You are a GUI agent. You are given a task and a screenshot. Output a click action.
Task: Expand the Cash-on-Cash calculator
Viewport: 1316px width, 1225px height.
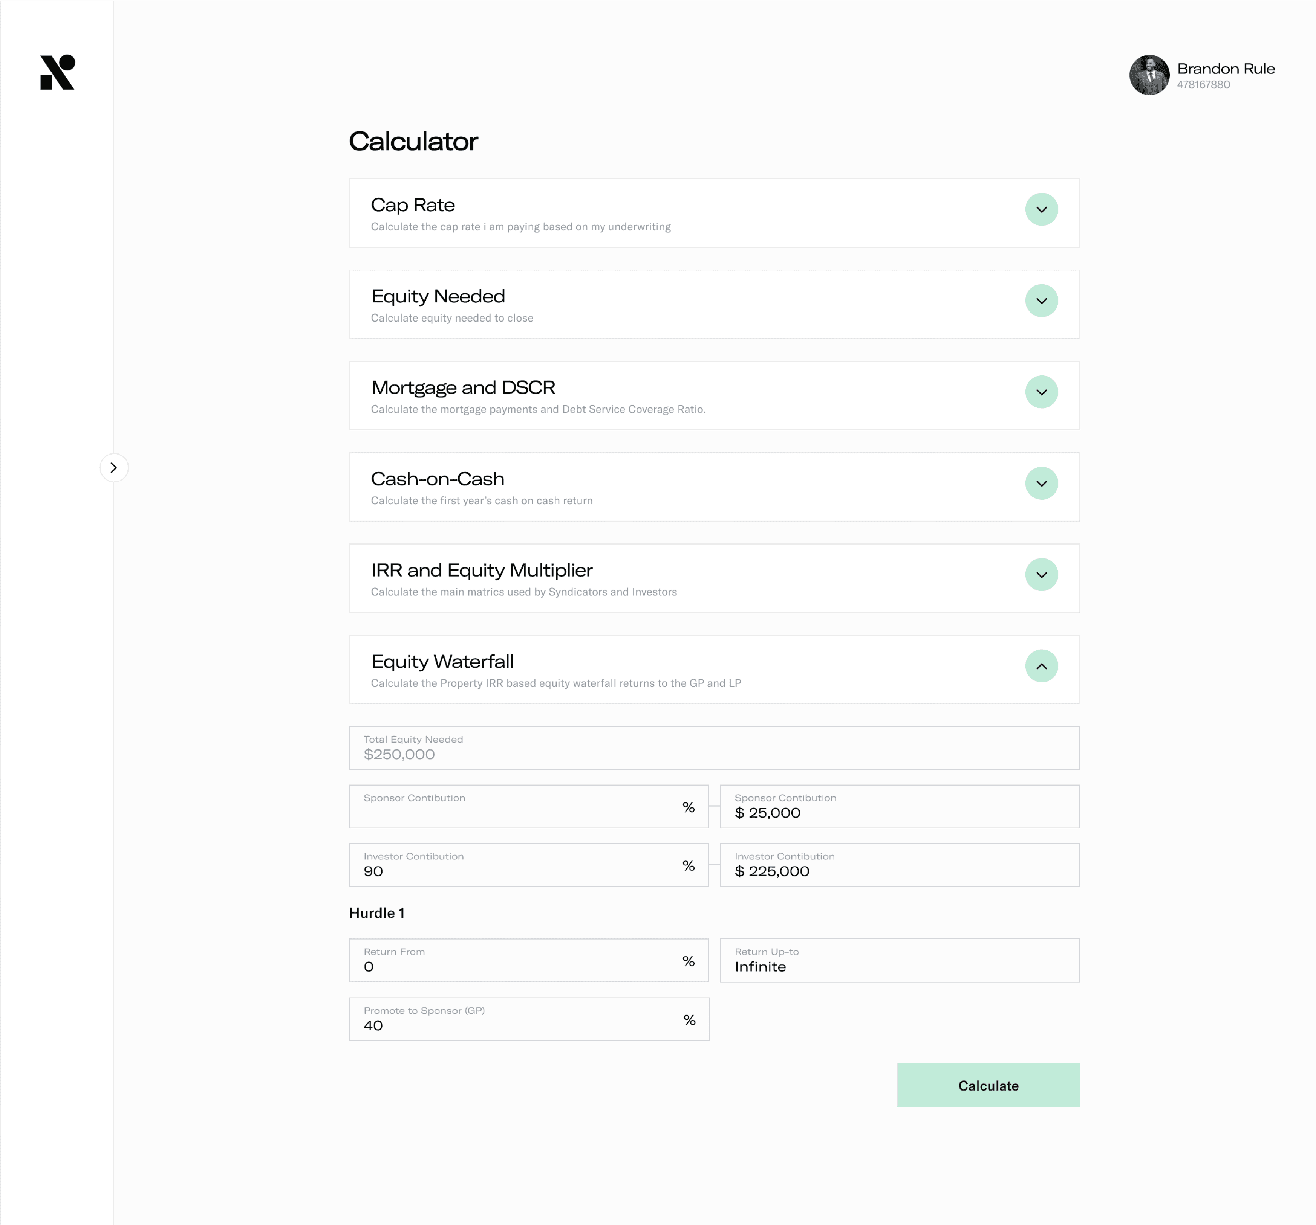tap(1041, 484)
